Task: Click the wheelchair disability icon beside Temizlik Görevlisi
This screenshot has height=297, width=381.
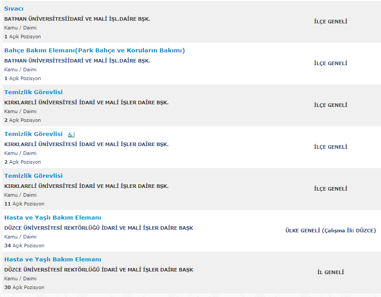Action: coord(71,134)
